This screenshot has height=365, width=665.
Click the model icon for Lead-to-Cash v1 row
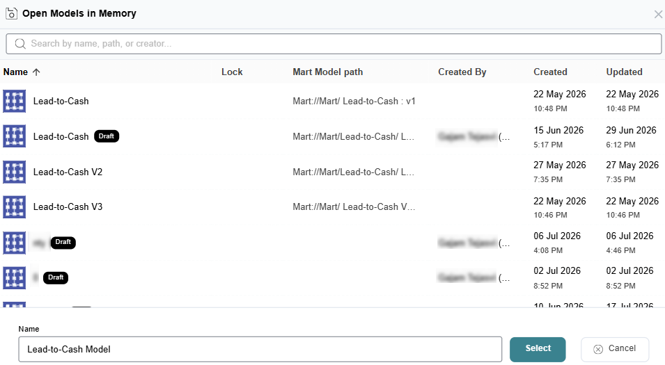click(15, 102)
